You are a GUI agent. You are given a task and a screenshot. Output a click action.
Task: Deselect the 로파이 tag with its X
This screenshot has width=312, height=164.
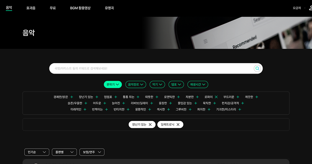coord(216,97)
